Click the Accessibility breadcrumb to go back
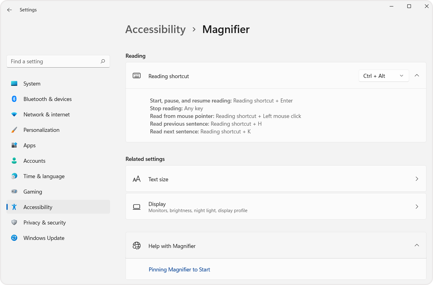The image size is (433, 285). click(155, 29)
